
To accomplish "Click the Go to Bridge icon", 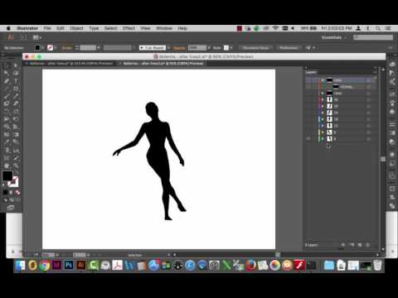I will click(x=23, y=37).
